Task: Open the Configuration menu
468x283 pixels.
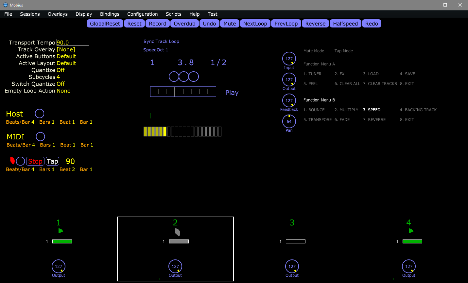Action: pyautogui.click(x=142, y=14)
